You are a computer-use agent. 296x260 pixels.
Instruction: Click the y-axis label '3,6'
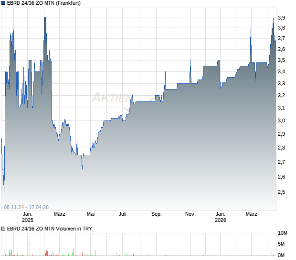click(281, 49)
